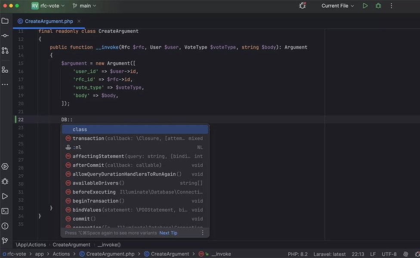The height and width of the screenshot is (258, 420).
Task: Click Laravel: latest in status bar
Action: pyautogui.click(x=330, y=254)
